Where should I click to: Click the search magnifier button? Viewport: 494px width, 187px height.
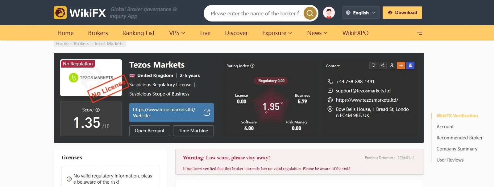(x=310, y=13)
